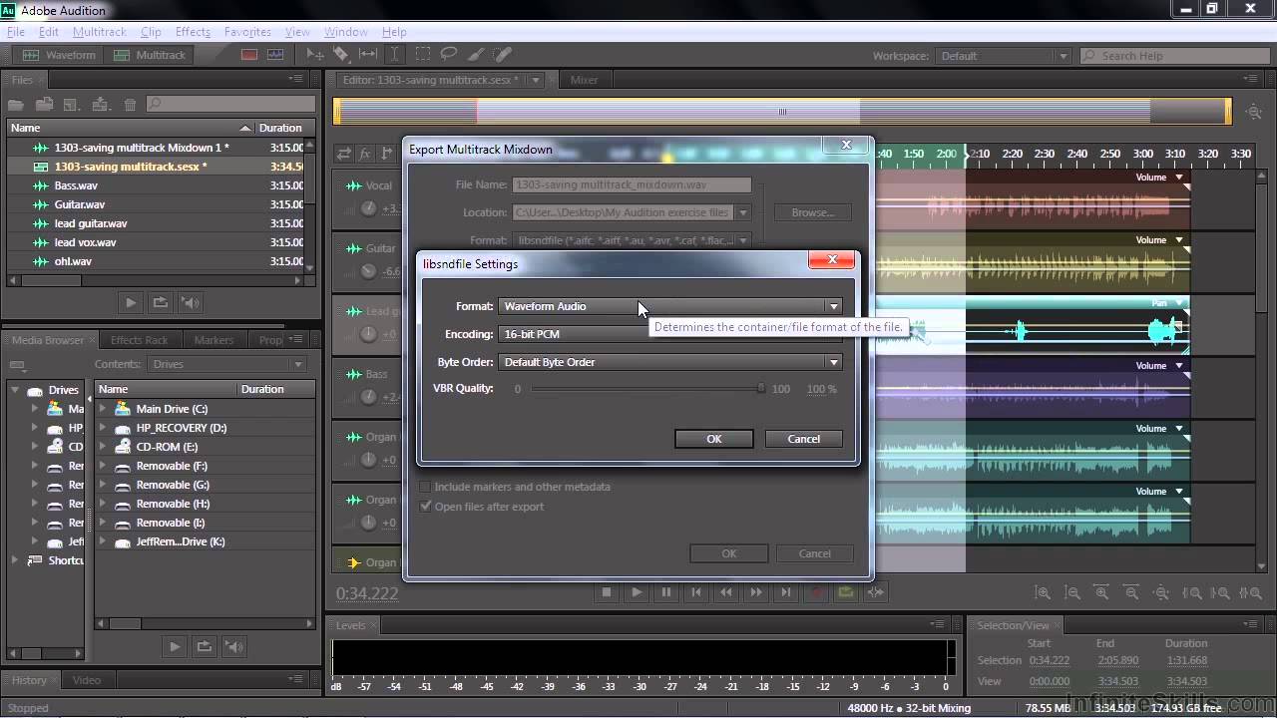Image resolution: width=1277 pixels, height=718 pixels.
Task: Click Cancel in Export Multitrack Mixdown dialog
Action: 814,553
